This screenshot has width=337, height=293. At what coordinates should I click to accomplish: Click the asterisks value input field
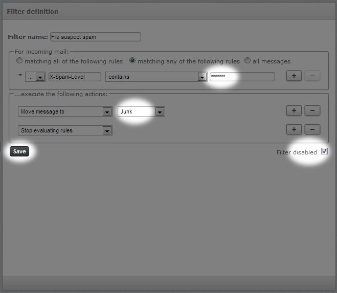coord(242,77)
